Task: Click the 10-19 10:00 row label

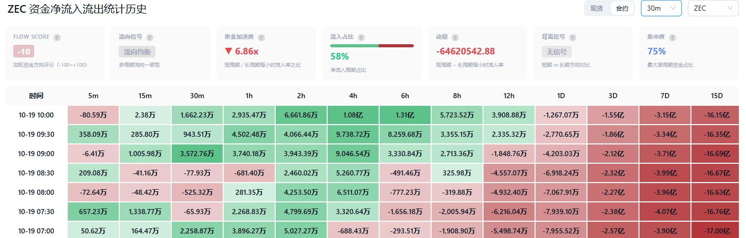Action: click(x=36, y=115)
